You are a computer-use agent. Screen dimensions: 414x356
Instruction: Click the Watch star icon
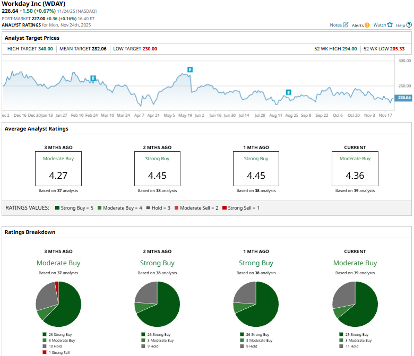point(390,24)
